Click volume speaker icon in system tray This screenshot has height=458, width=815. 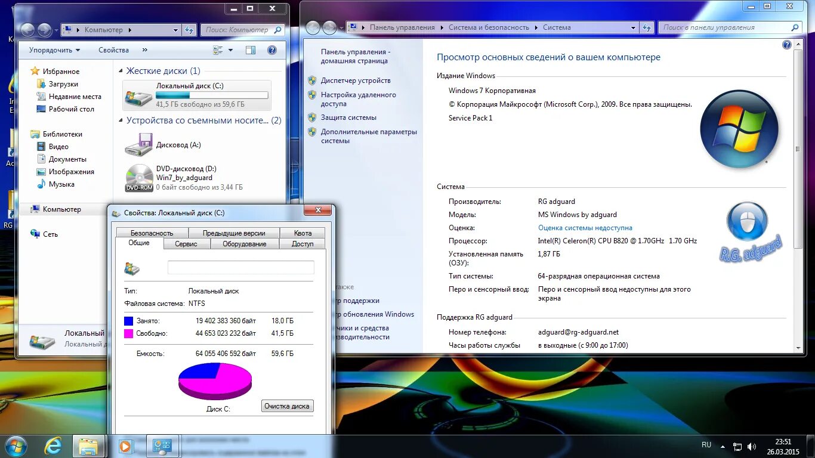pyautogui.click(x=753, y=447)
